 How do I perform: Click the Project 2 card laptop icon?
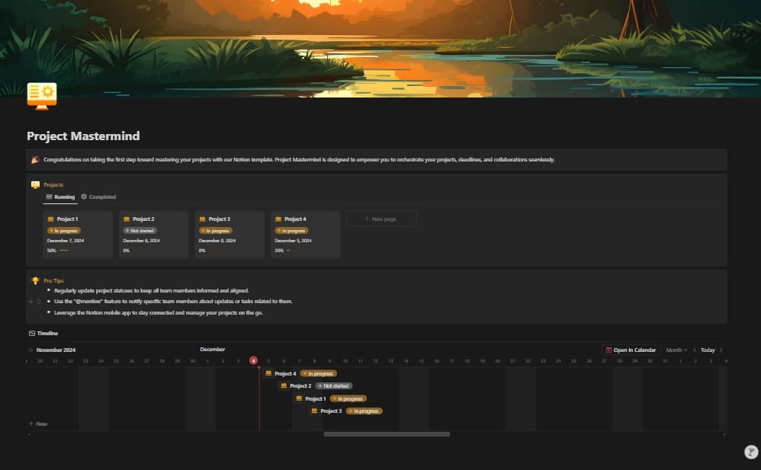click(126, 219)
